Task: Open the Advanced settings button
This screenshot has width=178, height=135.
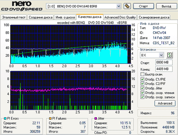Action: tap(165, 103)
